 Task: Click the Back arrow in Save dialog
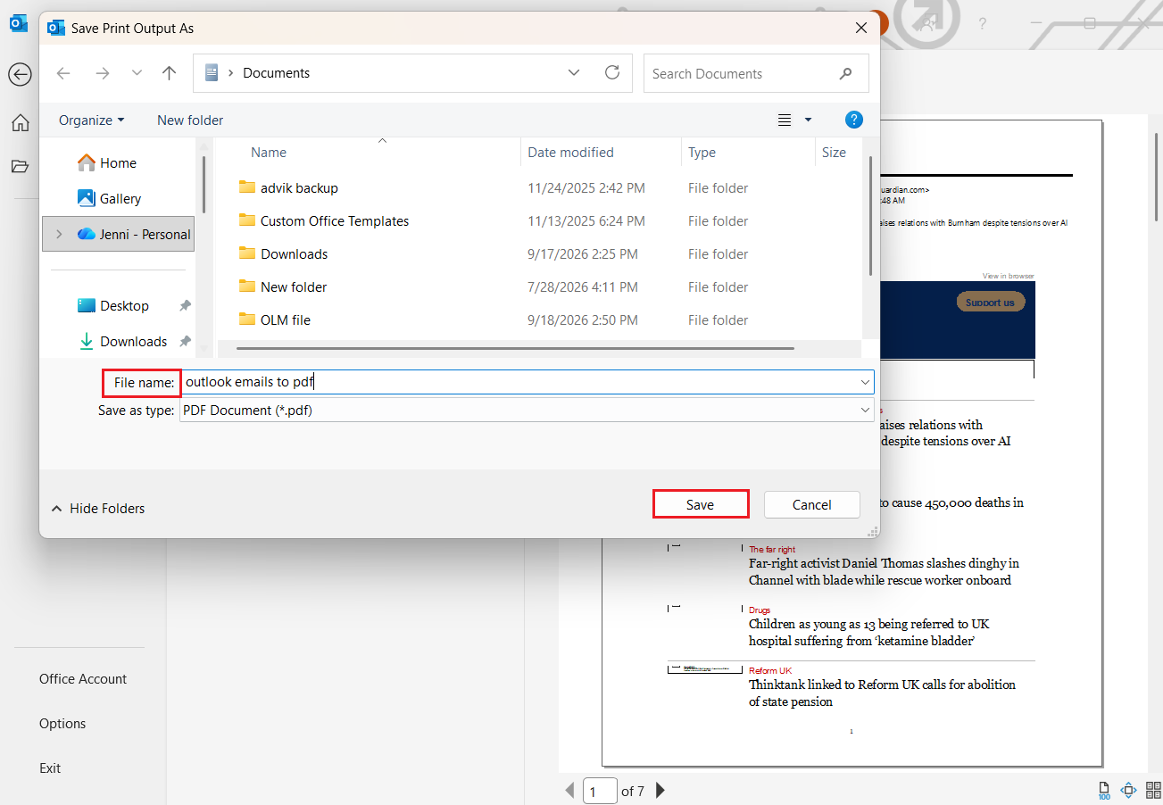tap(63, 73)
